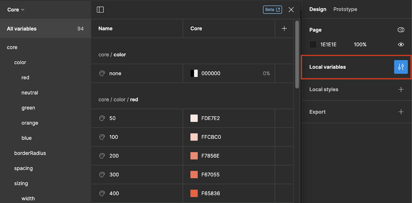
Task: Toggle page background visibility eye
Action: [401, 44]
